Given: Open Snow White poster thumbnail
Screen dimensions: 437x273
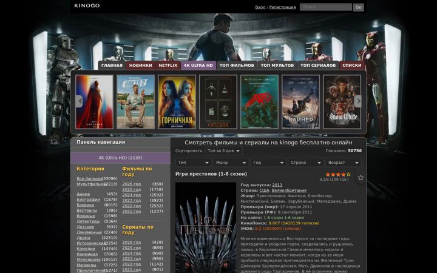Looking at the screenshot, I should click(342, 102).
